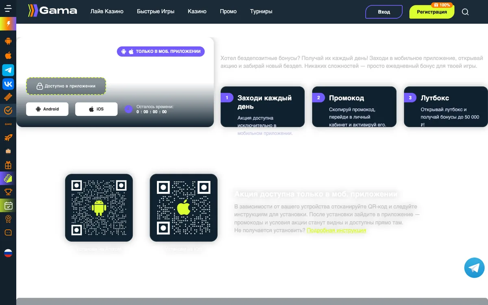The width and height of the screenshot is (488, 305).
Task: Open the hamburger menu in the sidebar
Action: click(8, 8)
